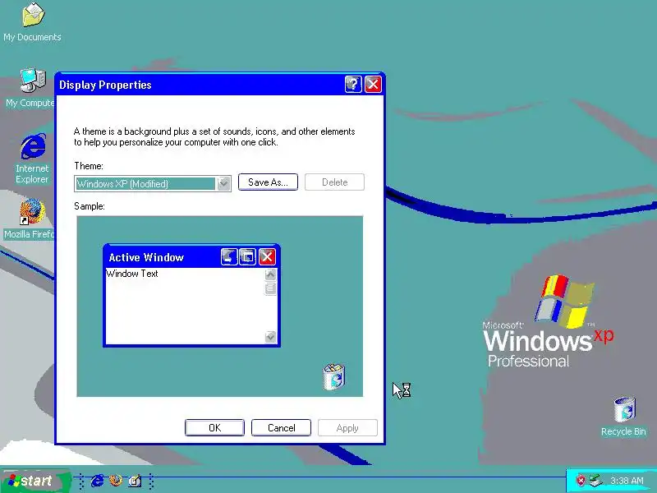Image resolution: width=657 pixels, height=493 pixels.
Task: Click the sample scrollbar up arrow
Action: tap(271, 274)
